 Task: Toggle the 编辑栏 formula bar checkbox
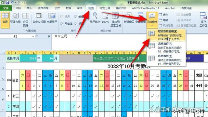(x=76, y=17)
